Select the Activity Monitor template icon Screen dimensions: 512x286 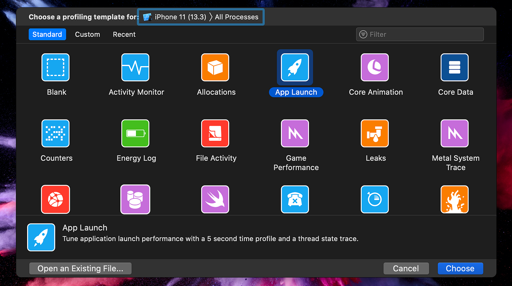tap(135, 67)
